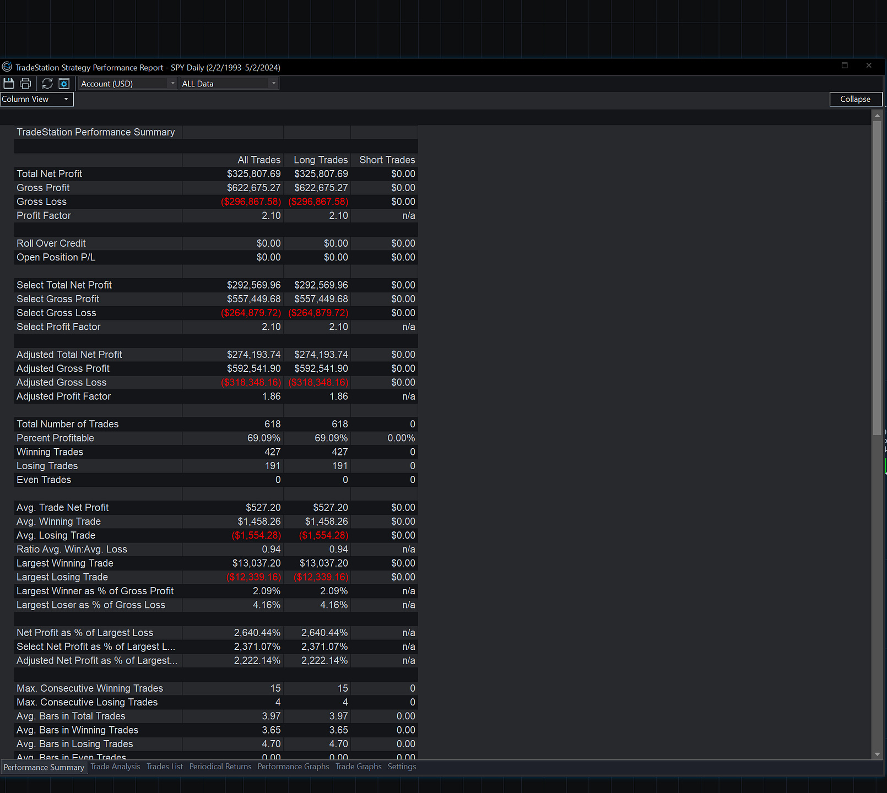
Task: Maximize the Performance Report window
Action: 845,66
